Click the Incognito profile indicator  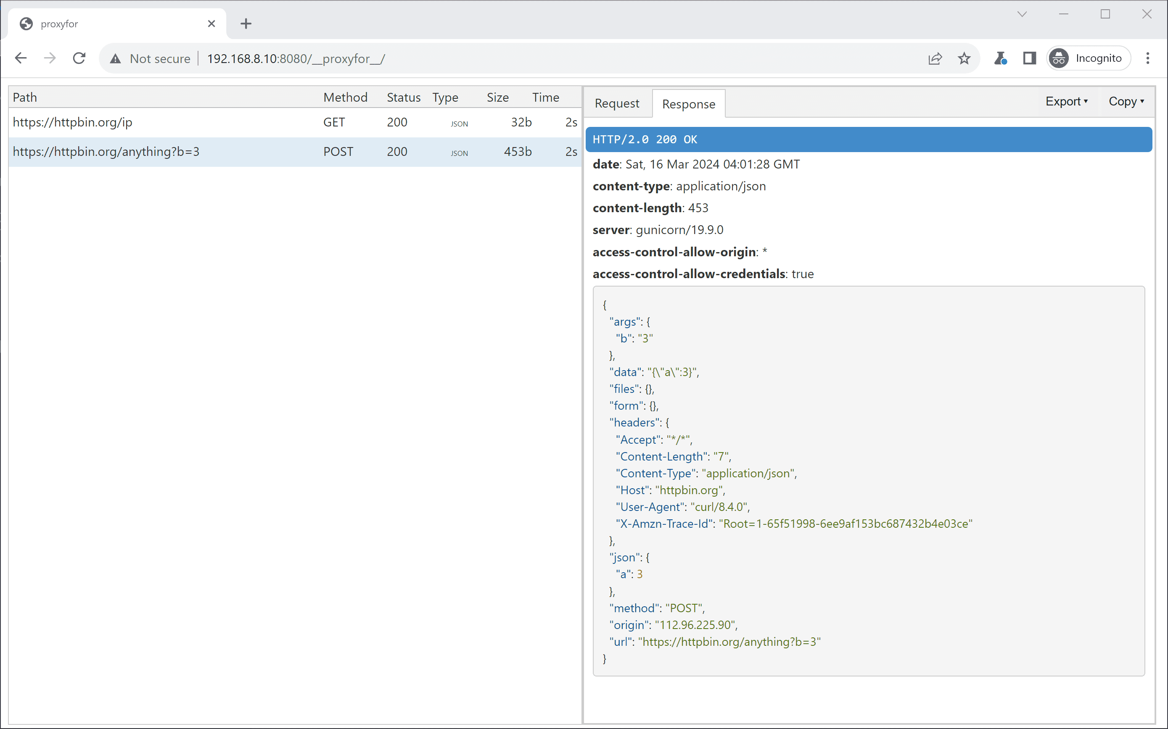(x=1089, y=58)
